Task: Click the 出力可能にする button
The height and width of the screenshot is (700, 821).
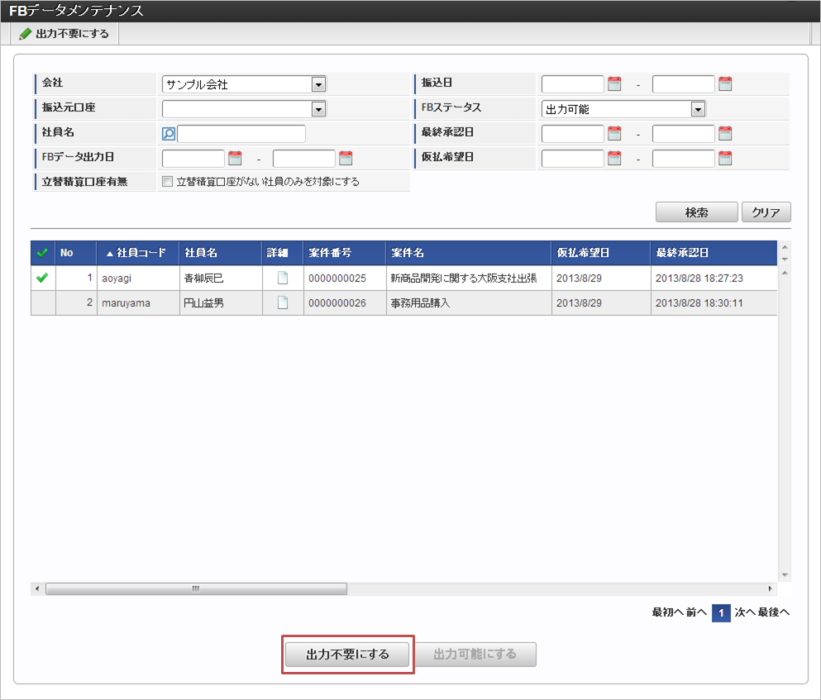Action: pyautogui.click(x=475, y=655)
